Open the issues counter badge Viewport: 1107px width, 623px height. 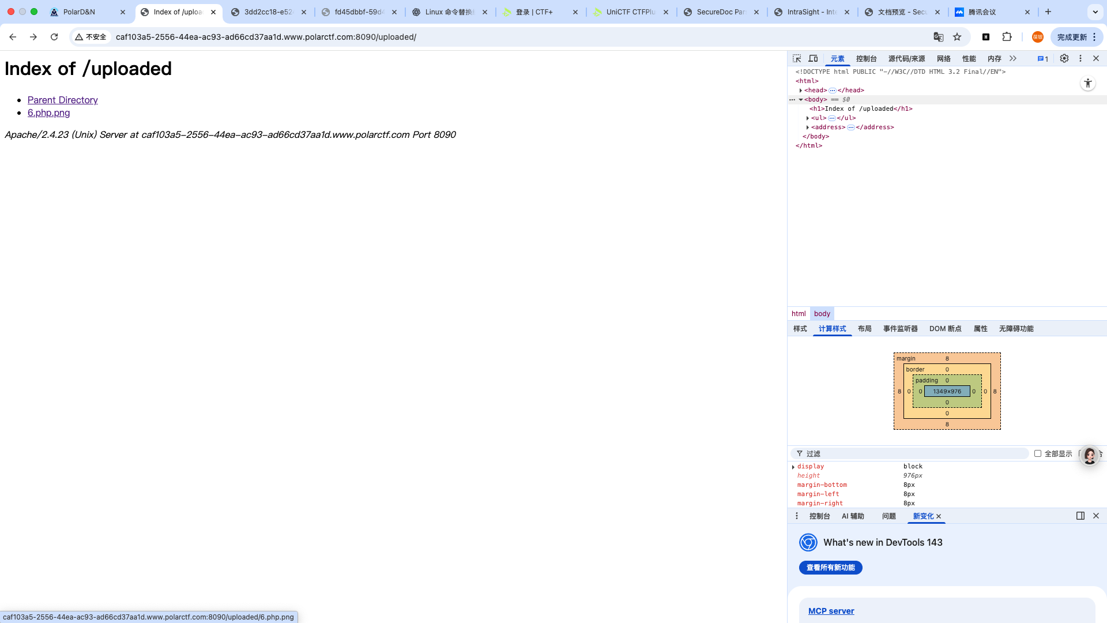tap(1042, 59)
